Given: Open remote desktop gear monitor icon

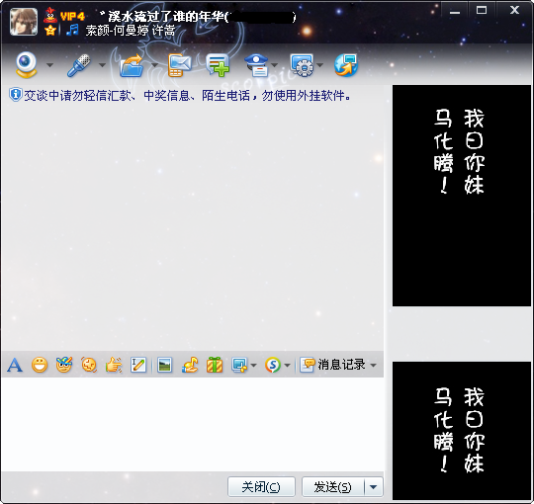Looking at the screenshot, I should tap(302, 65).
